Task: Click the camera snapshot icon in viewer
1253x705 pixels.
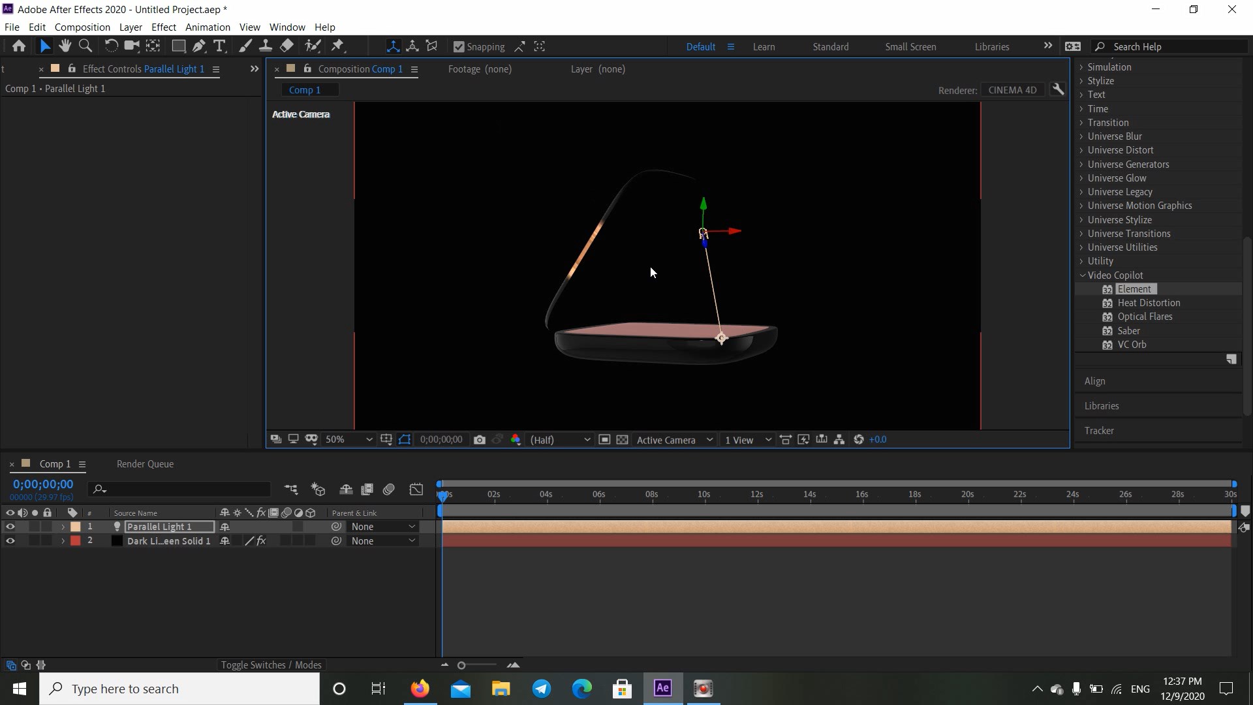Action: (480, 440)
